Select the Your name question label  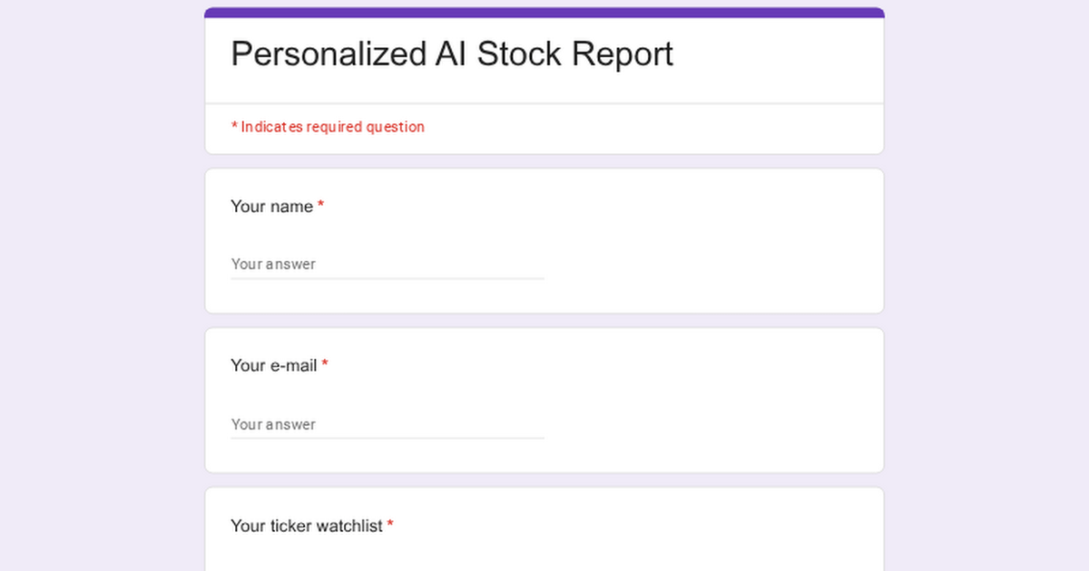pyautogui.click(x=271, y=207)
